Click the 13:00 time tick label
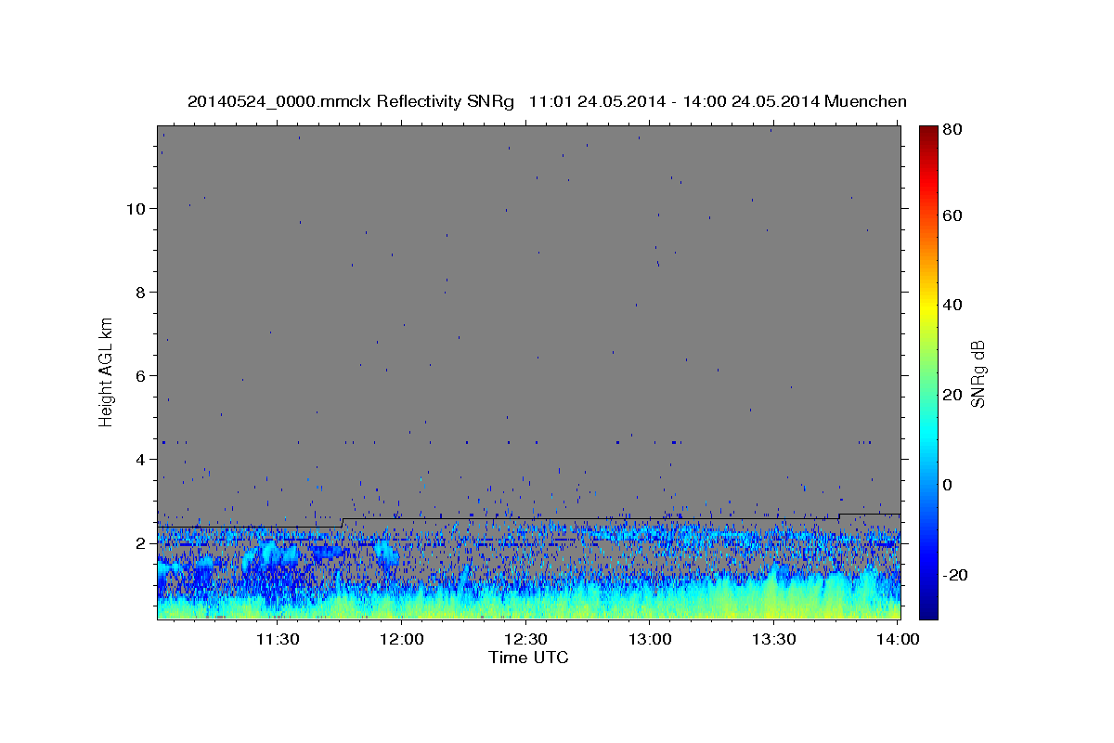This screenshot has height=743, width=1114. point(651,639)
